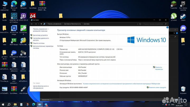Select Панель управления breadcrumb
This screenshot has height=107, width=190.
pyautogui.click(x=54, y=24)
